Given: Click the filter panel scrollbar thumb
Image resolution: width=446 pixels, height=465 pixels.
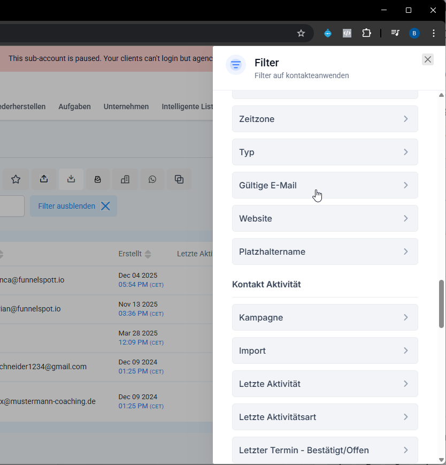Looking at the screenshot, I should click(x=441, y=304).
